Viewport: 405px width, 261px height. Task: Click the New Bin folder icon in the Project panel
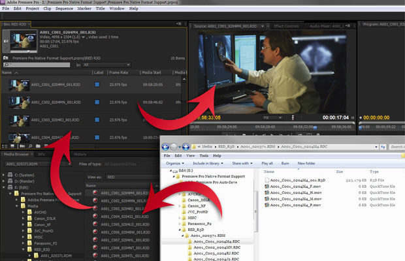pyautogui.click(x=39, y=146)
